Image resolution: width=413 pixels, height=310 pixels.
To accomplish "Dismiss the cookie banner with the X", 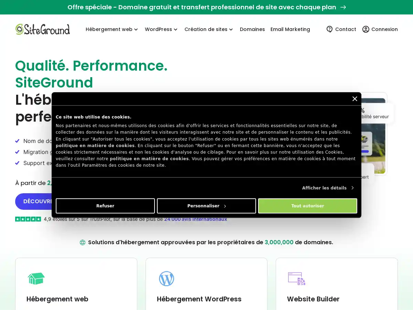I will pos(355,99).
